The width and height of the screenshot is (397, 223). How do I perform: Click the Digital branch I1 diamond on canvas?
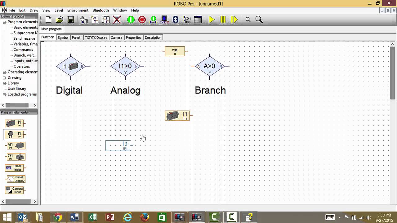[x=71, y=66]
